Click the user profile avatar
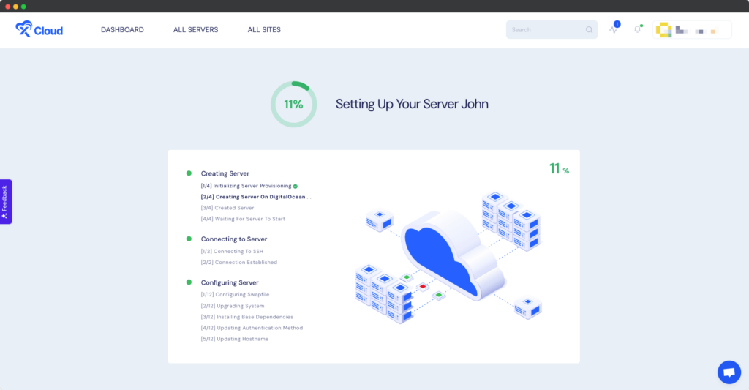This screenshot has width=749, height=390. (663, 30)
